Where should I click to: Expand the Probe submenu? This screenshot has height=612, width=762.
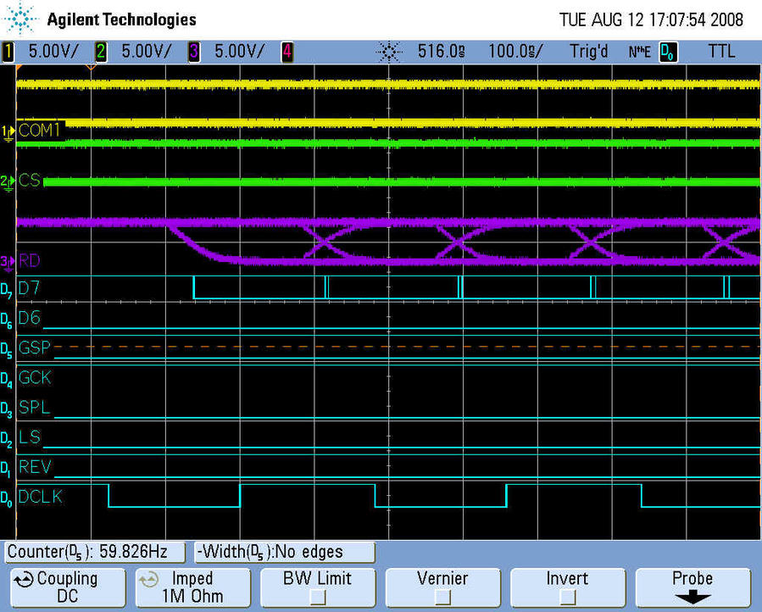point(692,587)
